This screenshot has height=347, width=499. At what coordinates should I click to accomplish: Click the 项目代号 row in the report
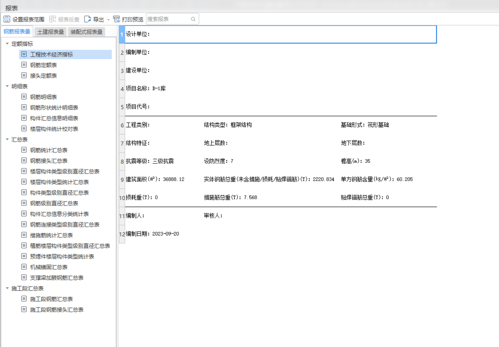pyautogui.click(x=281, y=107)
